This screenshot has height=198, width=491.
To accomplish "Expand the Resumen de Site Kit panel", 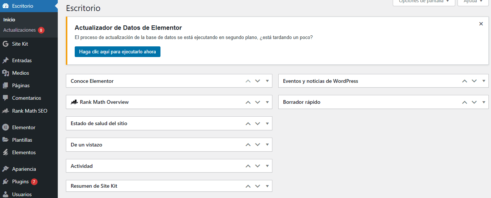I will coord(267,186).
